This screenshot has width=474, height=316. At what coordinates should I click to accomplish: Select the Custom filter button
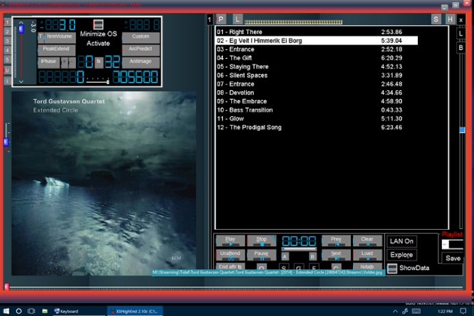(141, 37)
